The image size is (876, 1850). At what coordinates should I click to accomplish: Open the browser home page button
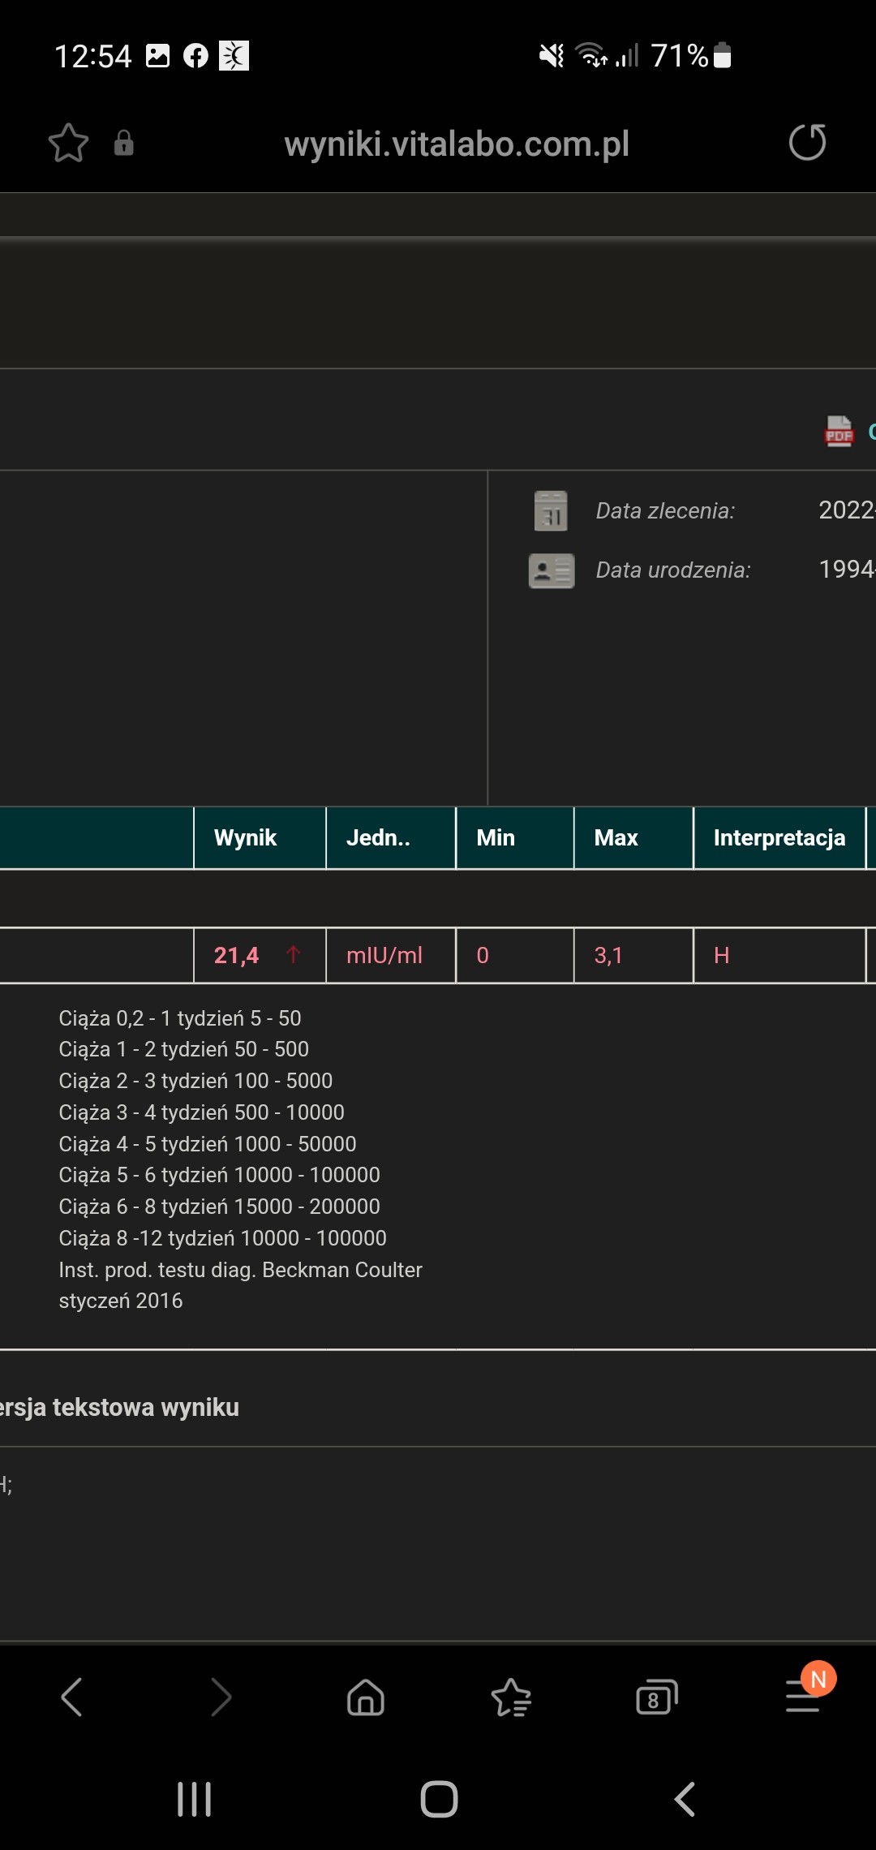[365, 1697]
